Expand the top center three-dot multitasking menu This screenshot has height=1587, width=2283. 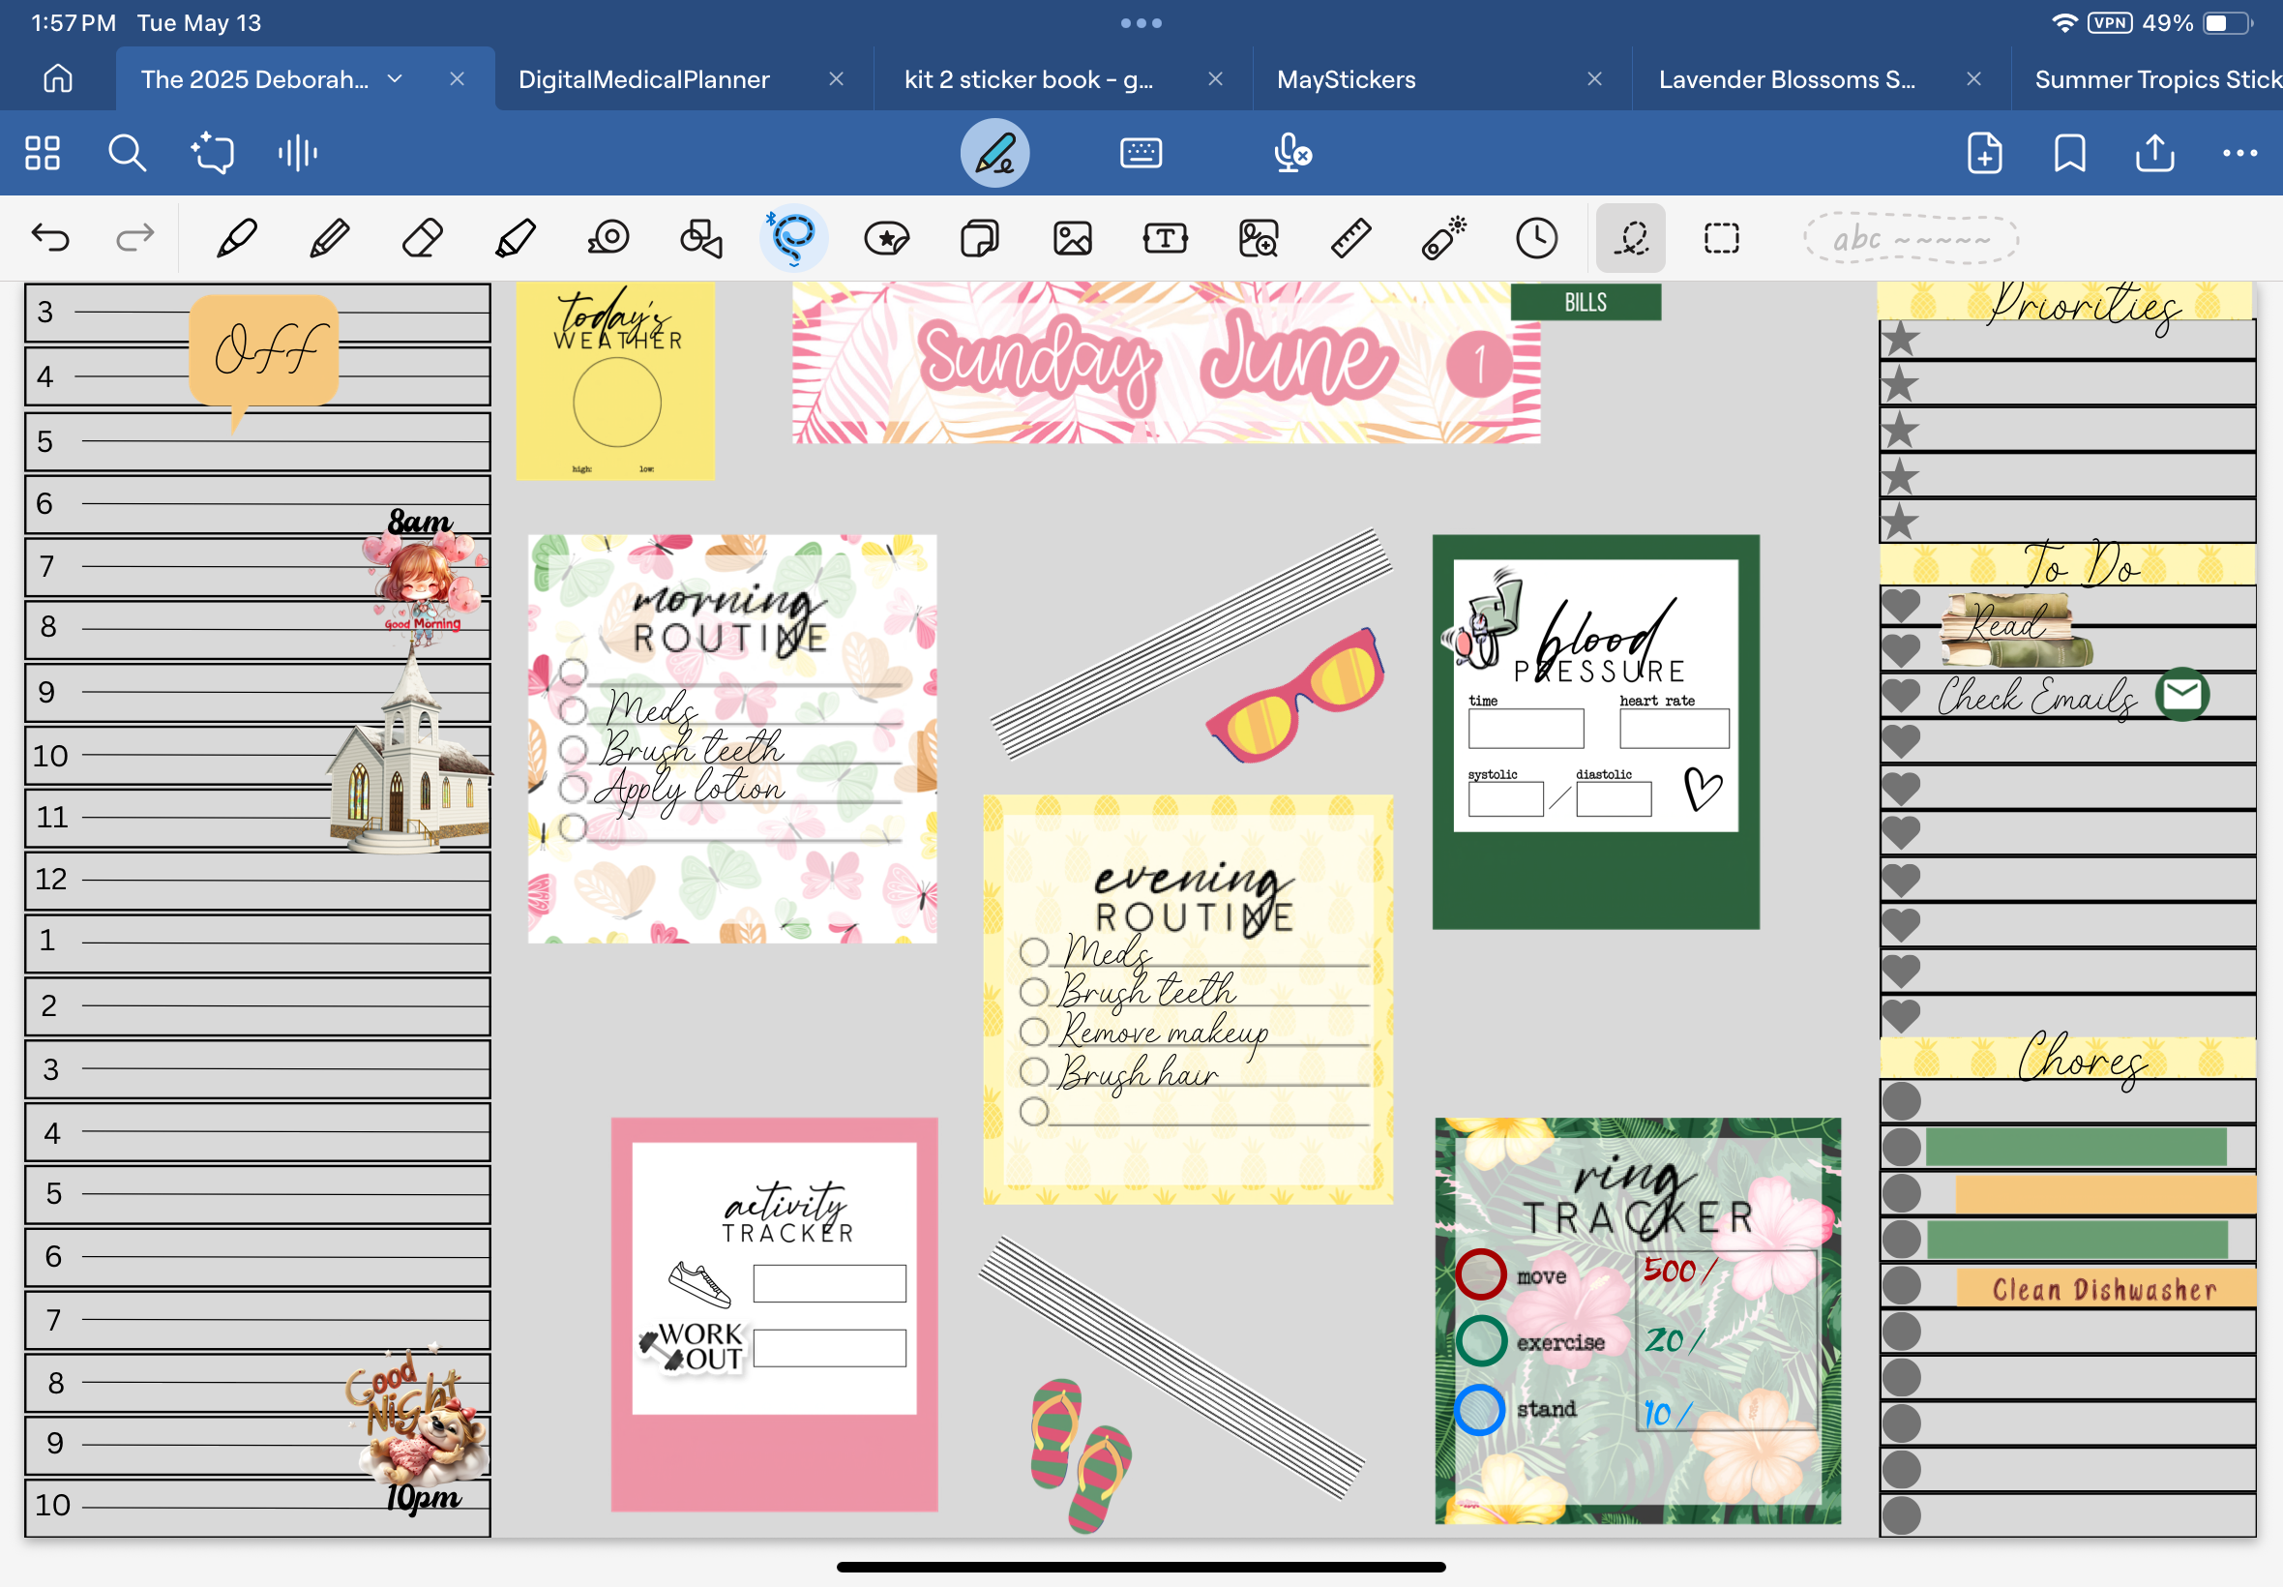click(x=1141, y=23)
